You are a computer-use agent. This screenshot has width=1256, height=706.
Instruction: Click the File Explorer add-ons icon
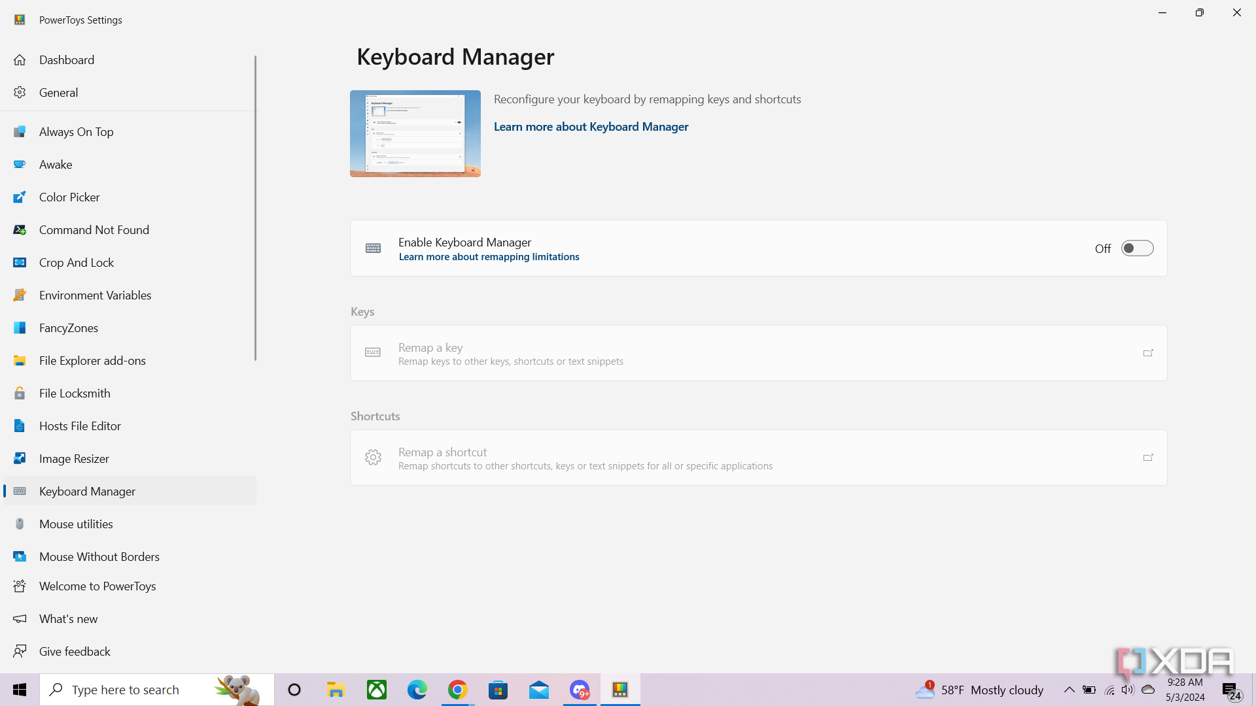click(x=20, y=360)
